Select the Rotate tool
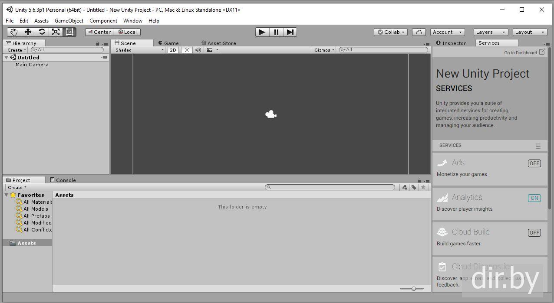The width and height of the screenshot is (554, 303). [42, 32]
